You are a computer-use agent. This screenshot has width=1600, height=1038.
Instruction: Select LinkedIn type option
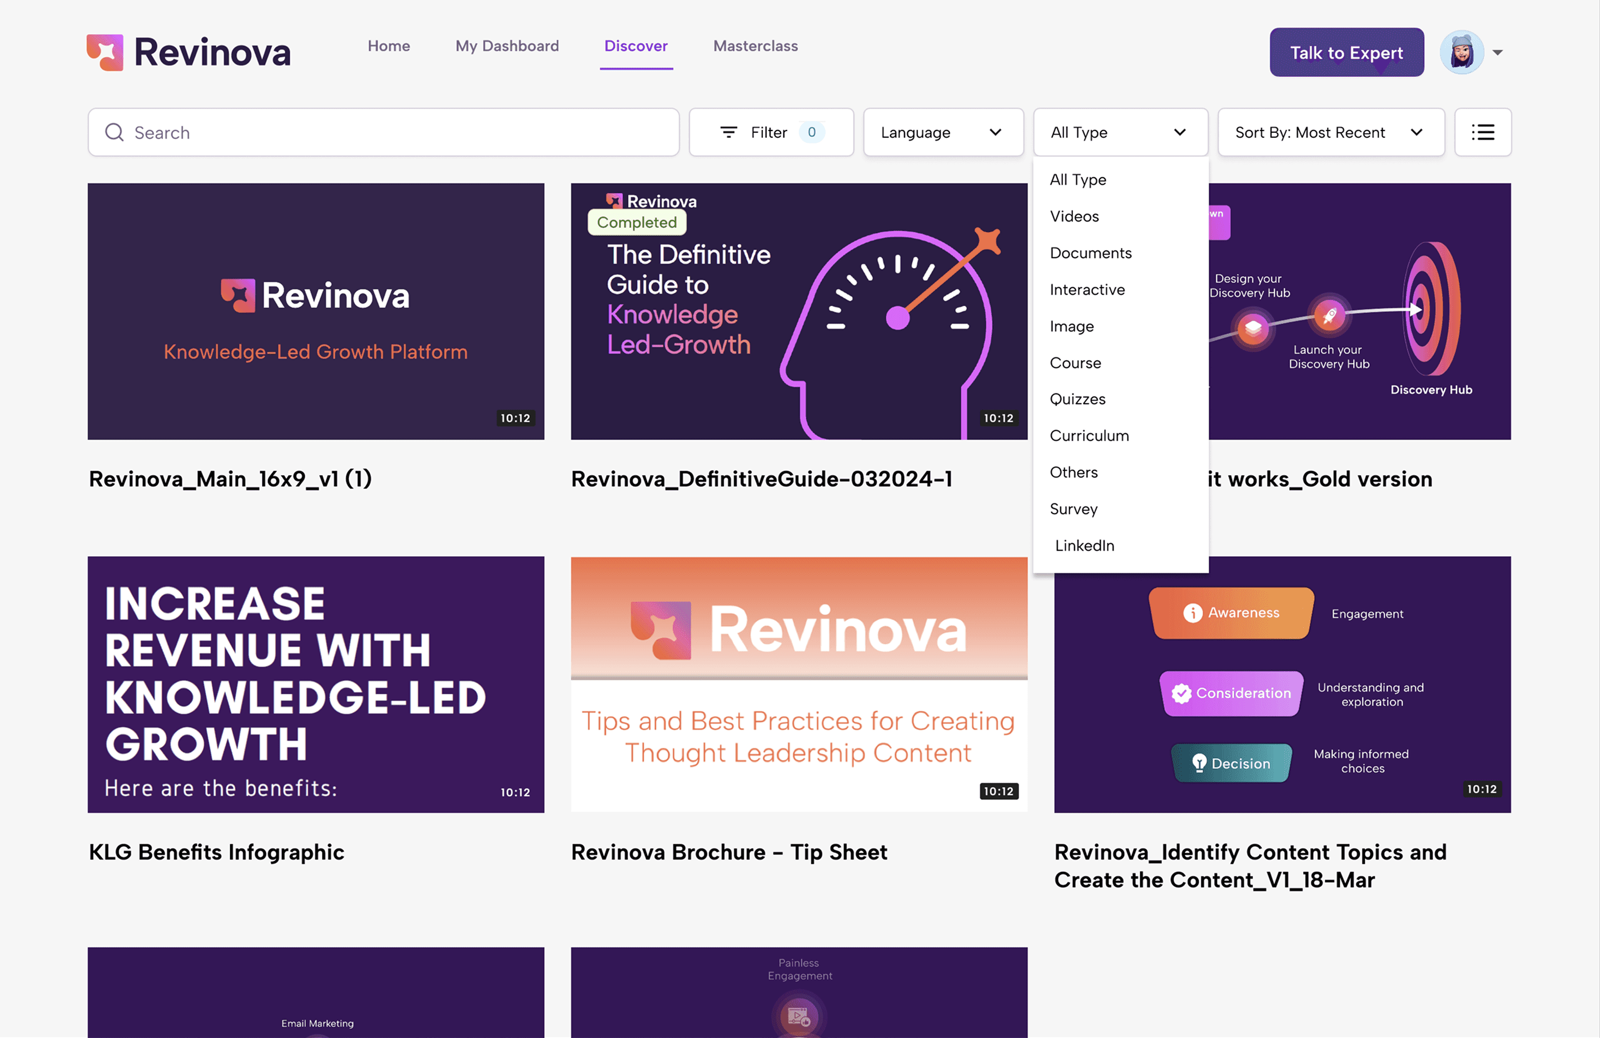(x=1084, y=546)
